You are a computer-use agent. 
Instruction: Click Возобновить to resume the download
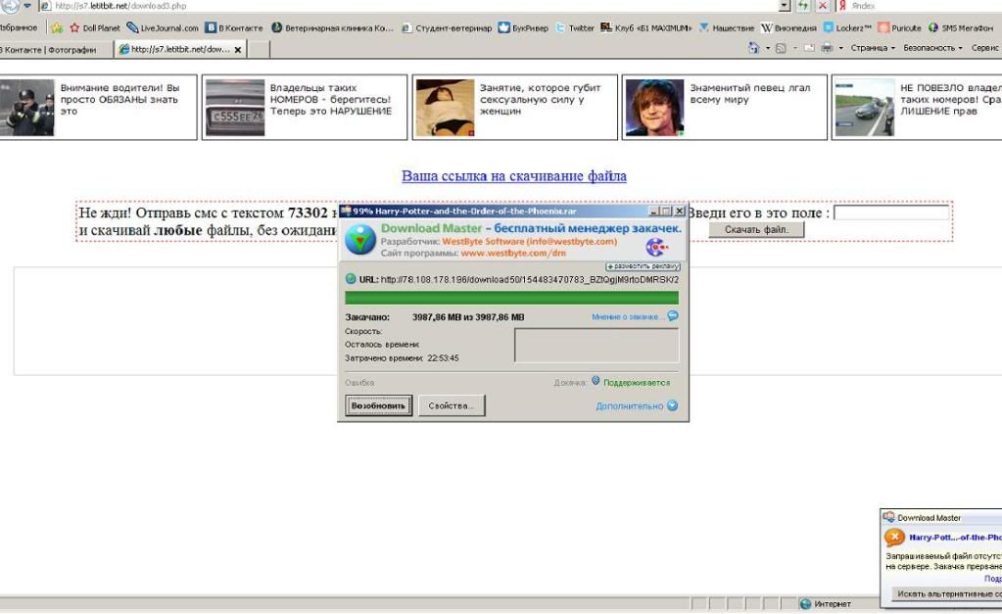click(x=378, y=405)
